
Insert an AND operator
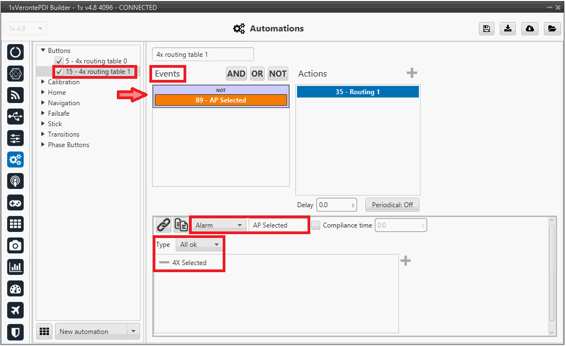(x=236, y=74)
